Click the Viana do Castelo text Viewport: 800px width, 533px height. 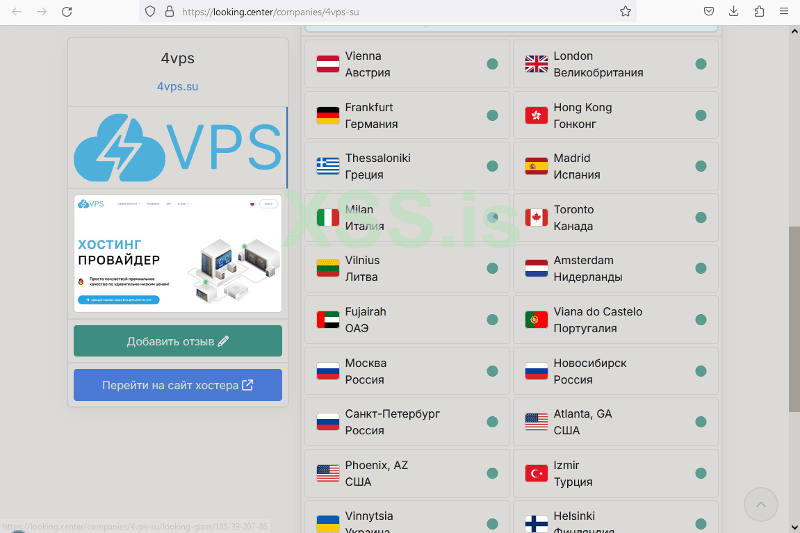(598, 311)
